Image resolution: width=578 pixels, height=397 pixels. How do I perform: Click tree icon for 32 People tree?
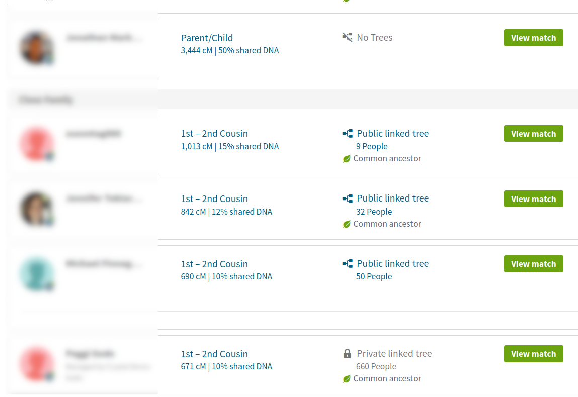(x=347, y=198)
